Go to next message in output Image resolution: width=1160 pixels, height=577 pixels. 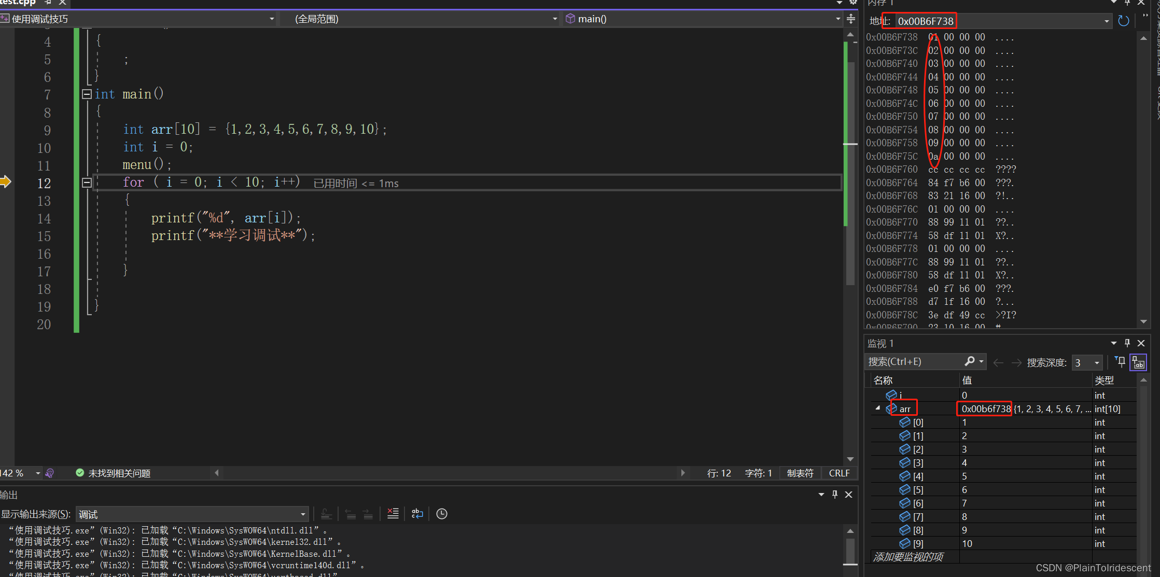click(368, 514)
